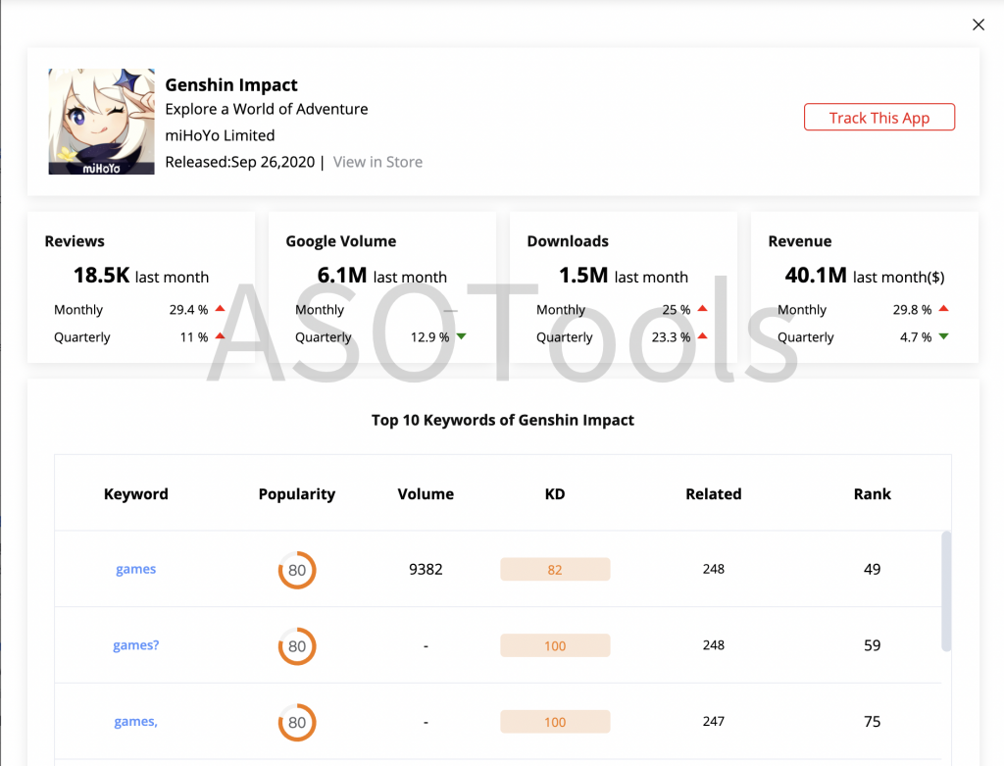Click the Google Volume quarterly green down arrow

pos(461,336)
